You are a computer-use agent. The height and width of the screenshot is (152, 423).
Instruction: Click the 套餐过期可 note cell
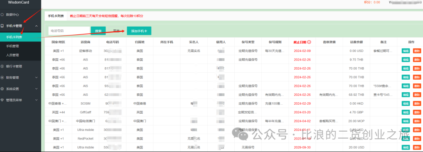pyautogui.click(x=383, y=51)
